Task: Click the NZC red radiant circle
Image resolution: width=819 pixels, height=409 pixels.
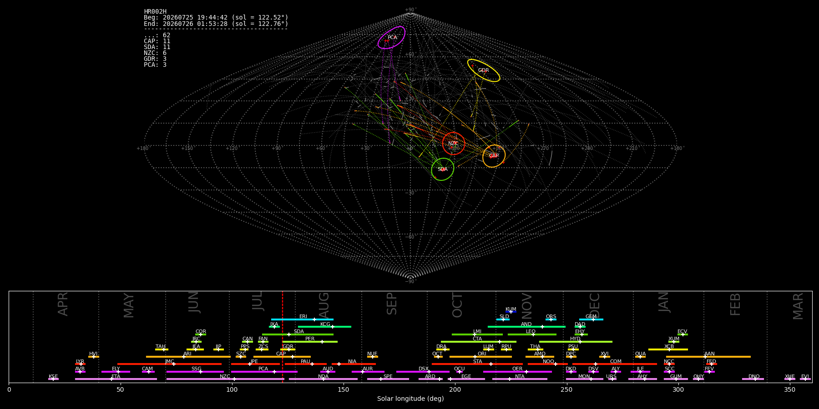Action: click(x=454, y=144)
